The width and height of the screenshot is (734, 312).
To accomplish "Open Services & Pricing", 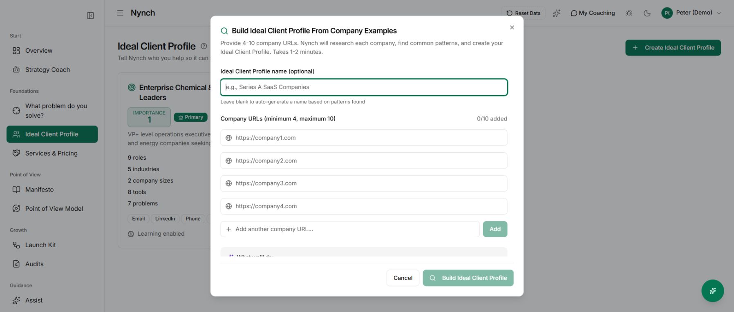I will 52,153.
